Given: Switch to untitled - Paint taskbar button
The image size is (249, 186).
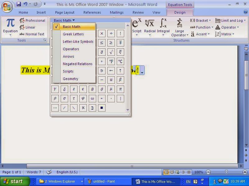Looking at the screenshot, I should point(107,181).
